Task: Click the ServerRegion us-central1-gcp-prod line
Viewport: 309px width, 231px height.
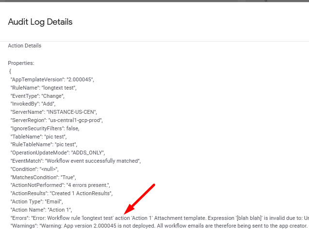Action: (x=57, y=120)
